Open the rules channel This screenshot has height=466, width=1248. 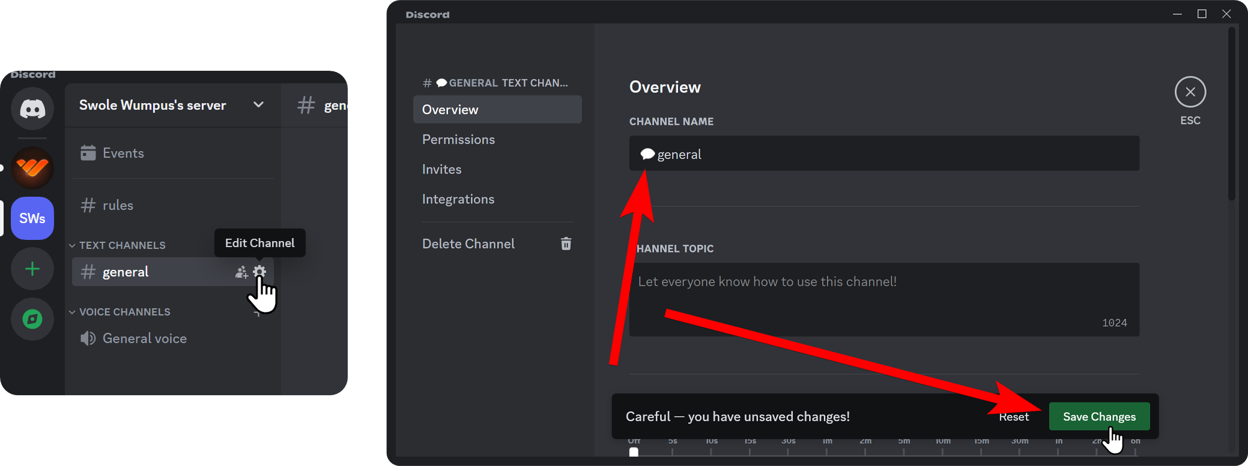(173, 205)
